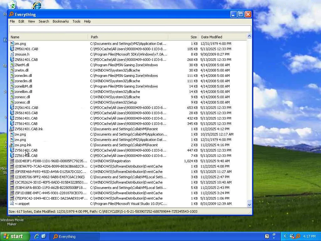This screenshot has width=321, height=241.
Task: Open the Edit menu
Action: [x=21, y=21]
